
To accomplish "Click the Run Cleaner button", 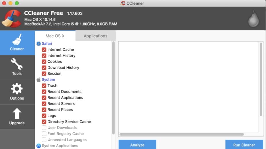I will click(244, 145).
